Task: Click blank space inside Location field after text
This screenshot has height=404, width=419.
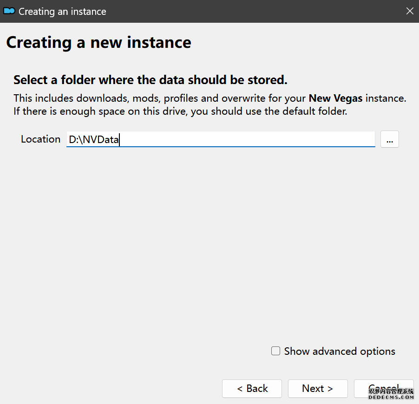Action: tap(246, 139)
